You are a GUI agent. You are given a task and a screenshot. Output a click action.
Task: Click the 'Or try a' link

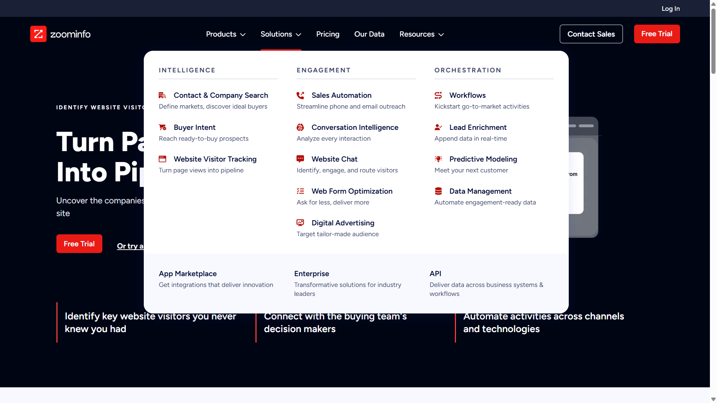(x=130, y=246)
